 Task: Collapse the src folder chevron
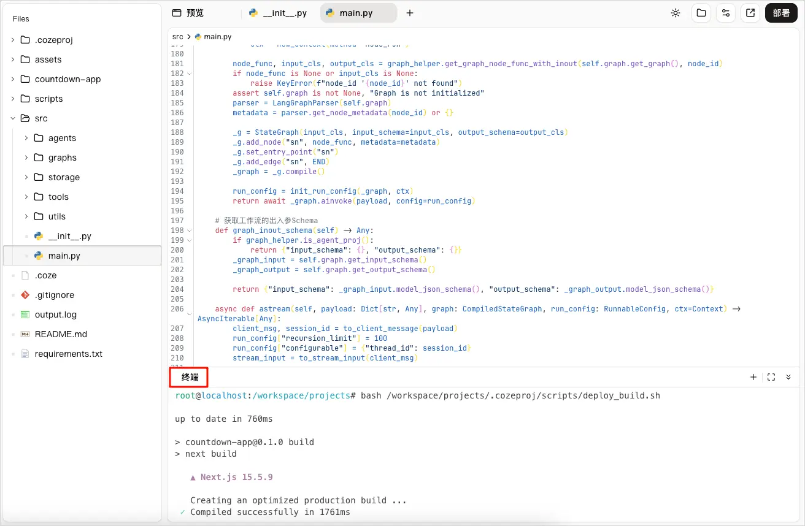click(x=13, y=118)
